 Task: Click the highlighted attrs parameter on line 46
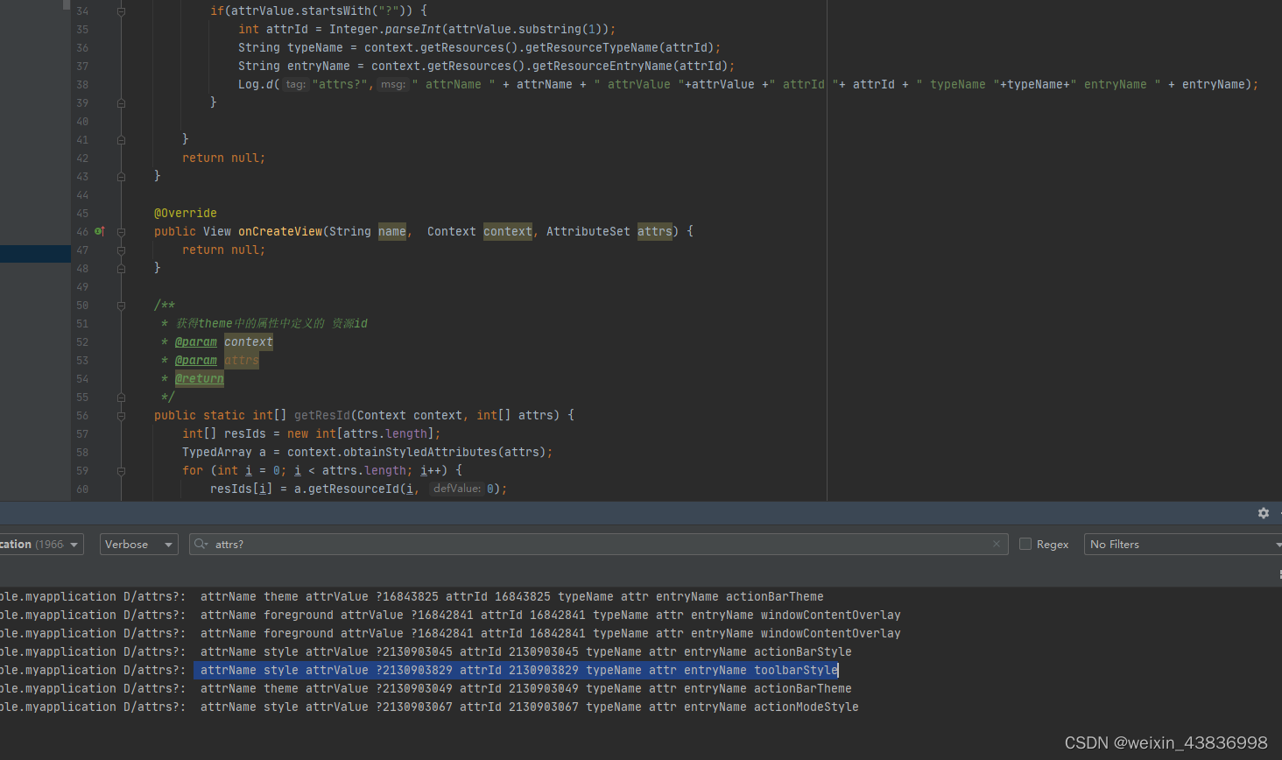(655, 231)
